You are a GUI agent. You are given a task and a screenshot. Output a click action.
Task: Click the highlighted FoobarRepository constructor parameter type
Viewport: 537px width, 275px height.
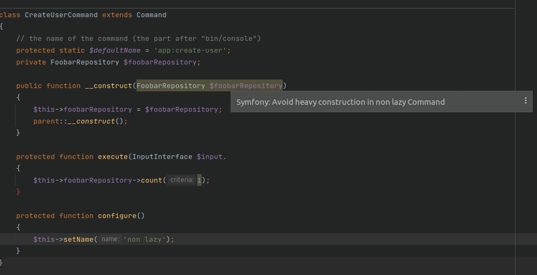click(170, 86)
